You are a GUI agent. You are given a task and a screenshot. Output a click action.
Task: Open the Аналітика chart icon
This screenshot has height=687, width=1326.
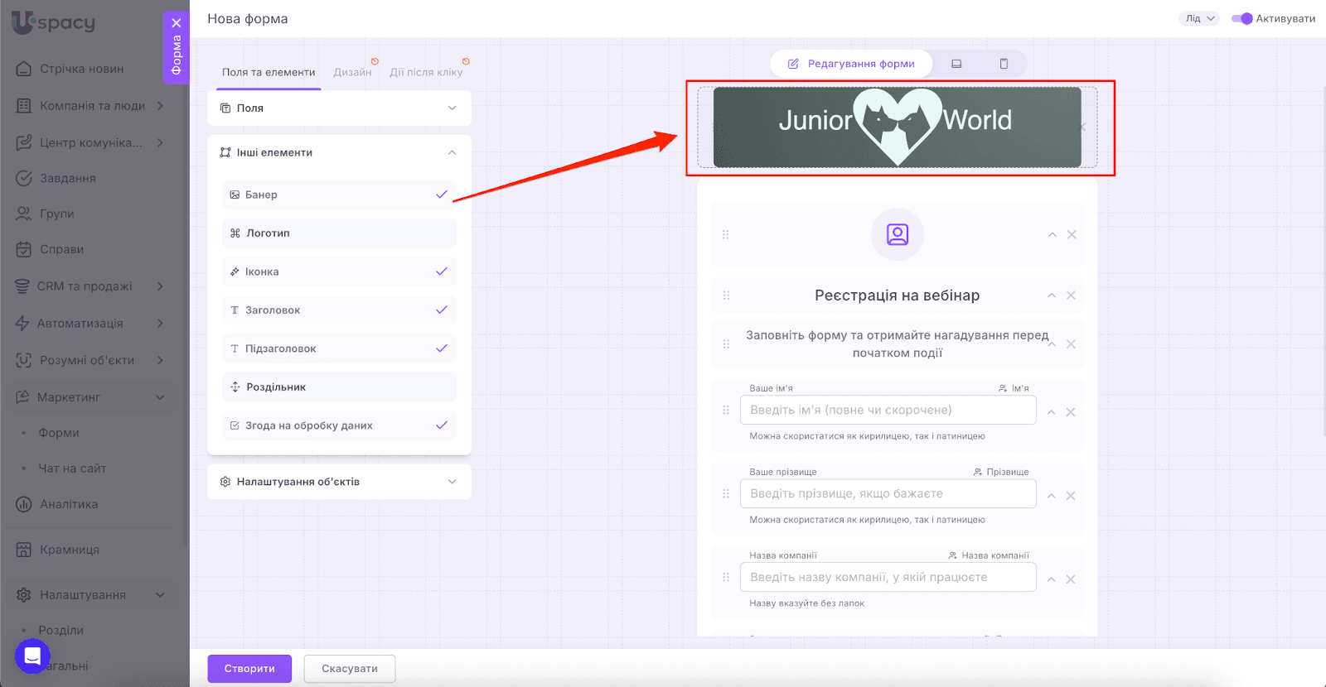pyautogui.click(x=24, y=504)
